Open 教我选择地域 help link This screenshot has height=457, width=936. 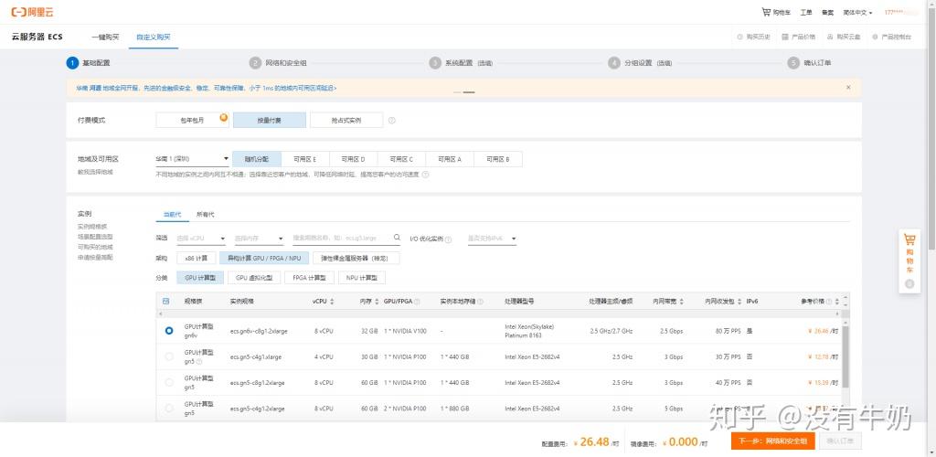(95, 172)
